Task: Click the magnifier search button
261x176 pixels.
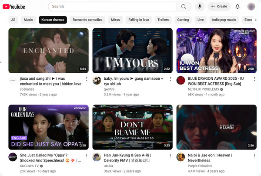Action: click(184, 7)
